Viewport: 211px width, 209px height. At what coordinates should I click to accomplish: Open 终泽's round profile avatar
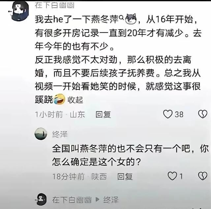(x=41, y=134)
